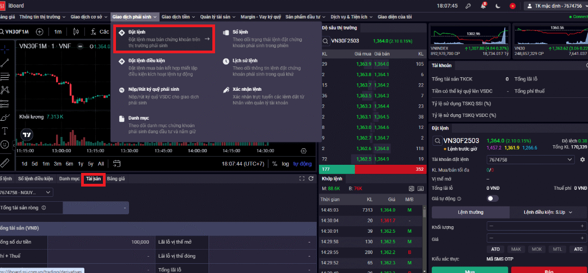Open chart indicators fx icon

94,32
